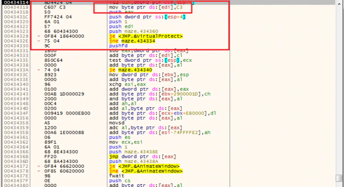Viewport: 344px width, 187px height.
Task: Select instruction 'je <JMP.&AnimateWindow>'
Action: click(144, 166)
